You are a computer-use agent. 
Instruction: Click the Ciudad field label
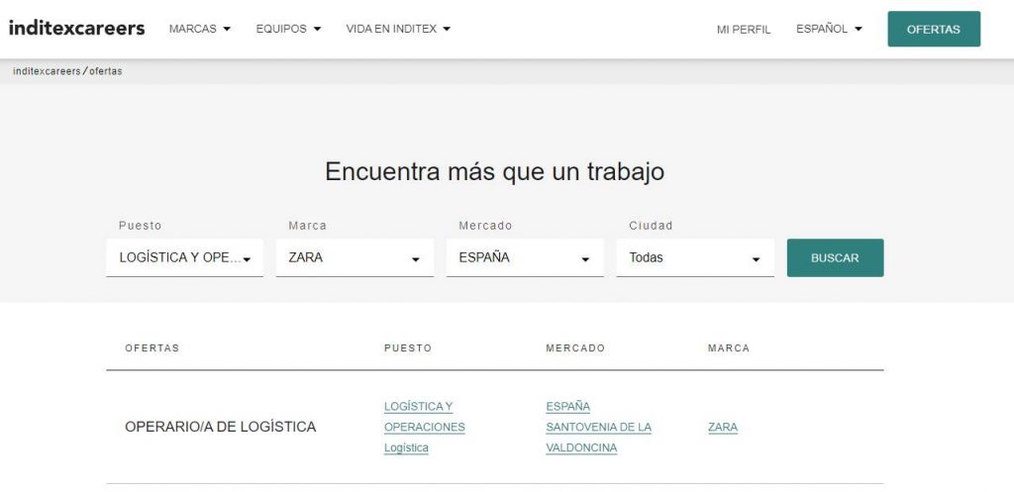(651, 226)
